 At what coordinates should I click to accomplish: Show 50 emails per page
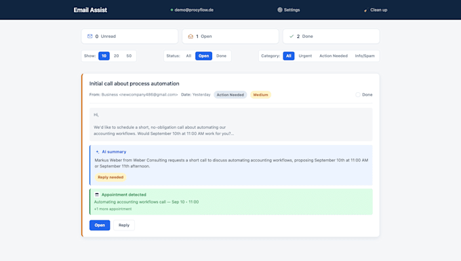[129, 56]
